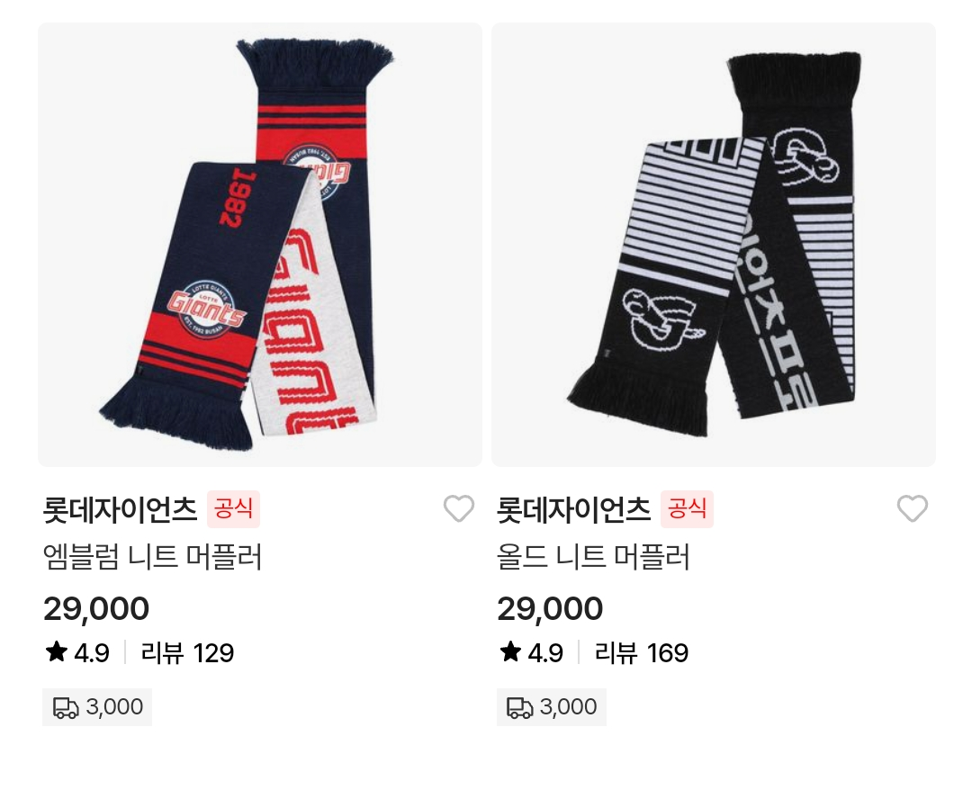The image size is (972, 790).
Task: Click the star rating icon for 엠블럼 머플러
Action: (x=57, y=651)
